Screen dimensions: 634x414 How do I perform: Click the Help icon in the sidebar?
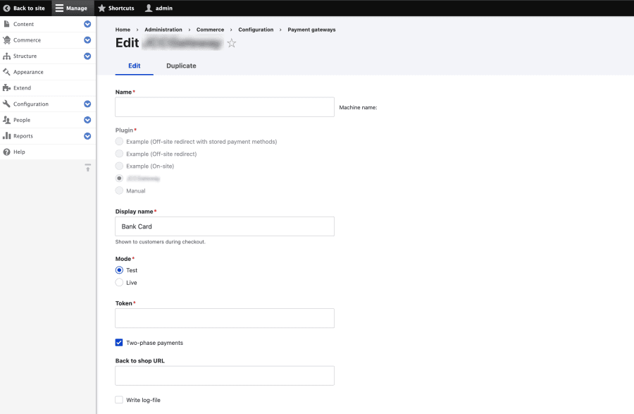(6, 152)
